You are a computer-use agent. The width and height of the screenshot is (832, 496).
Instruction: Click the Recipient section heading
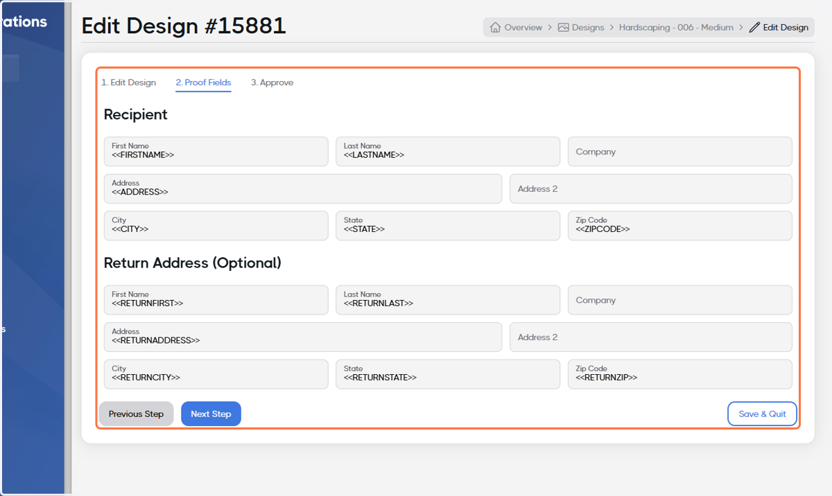136,115
